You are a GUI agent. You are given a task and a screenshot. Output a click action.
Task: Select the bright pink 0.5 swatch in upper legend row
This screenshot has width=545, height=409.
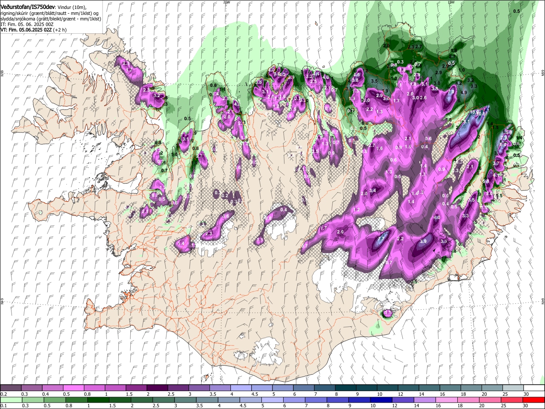click(x=73, y=388)
